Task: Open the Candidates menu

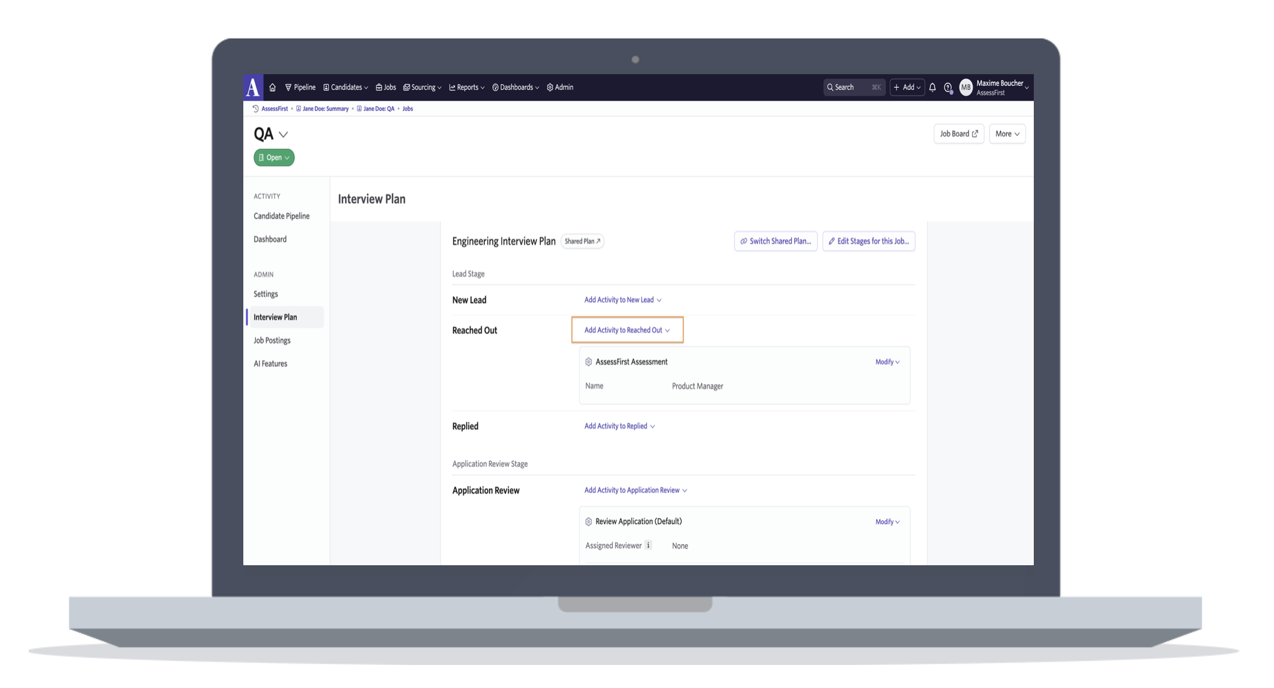Action: pos(346,87)
